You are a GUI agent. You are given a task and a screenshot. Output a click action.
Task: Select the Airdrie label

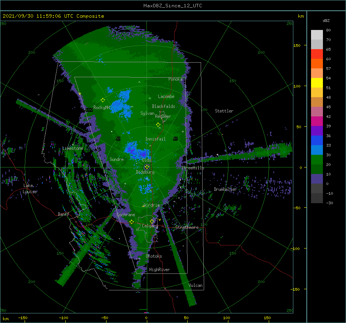151,205
